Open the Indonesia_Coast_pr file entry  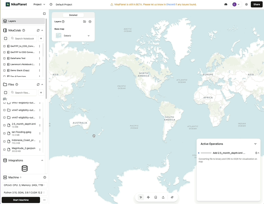[24, 141]
